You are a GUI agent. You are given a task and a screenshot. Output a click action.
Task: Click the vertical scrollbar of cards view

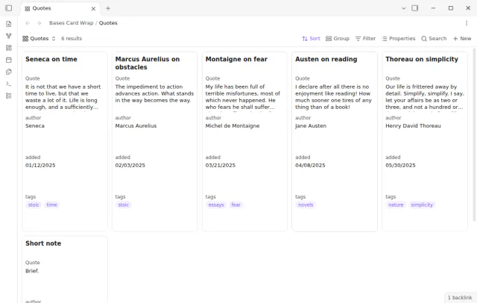[x=474, y=134]
